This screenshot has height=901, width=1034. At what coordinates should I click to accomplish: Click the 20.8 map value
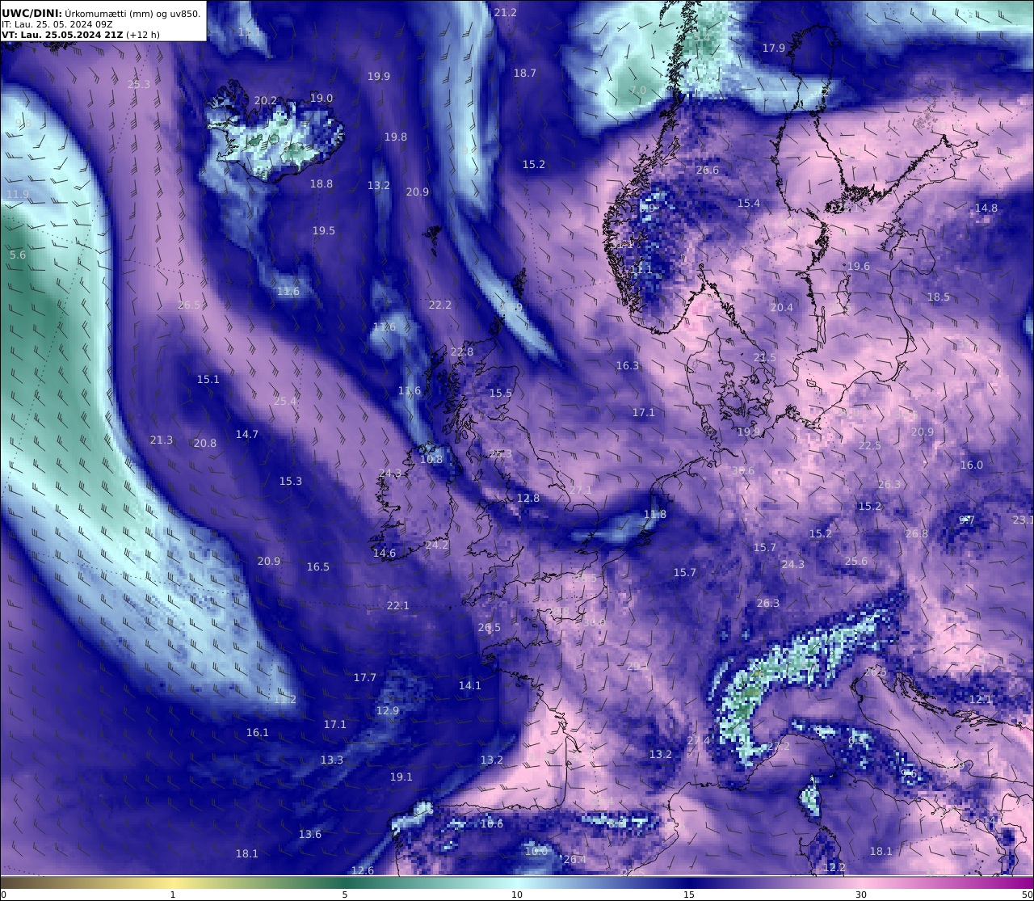(x=205, y=443)
